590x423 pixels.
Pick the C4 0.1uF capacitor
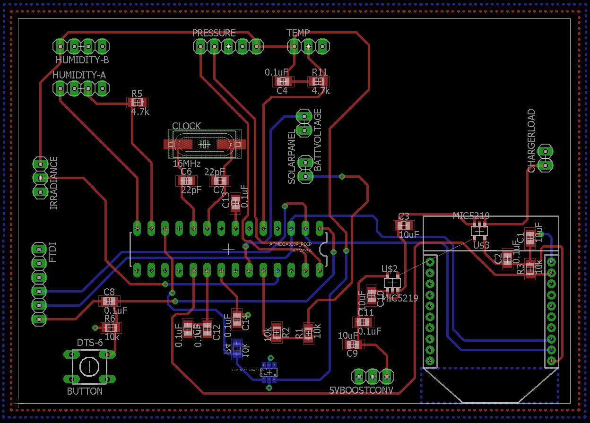(x=282, y=81)
